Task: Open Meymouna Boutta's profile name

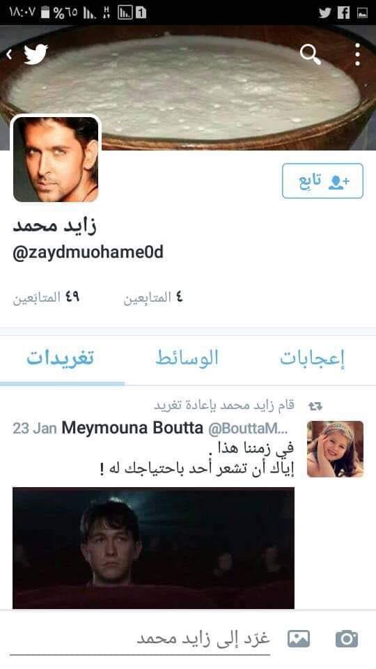Action: point(132,429)
